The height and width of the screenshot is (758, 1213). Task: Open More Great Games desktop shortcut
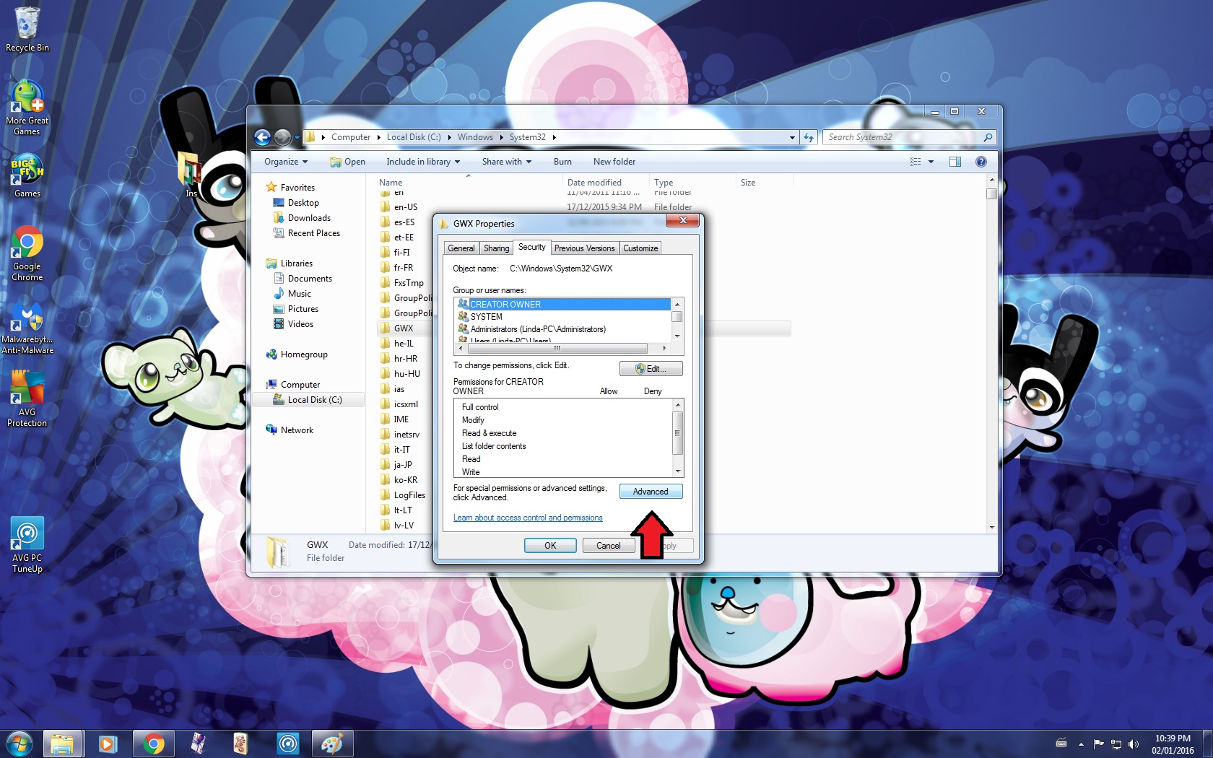click(27, 108)
